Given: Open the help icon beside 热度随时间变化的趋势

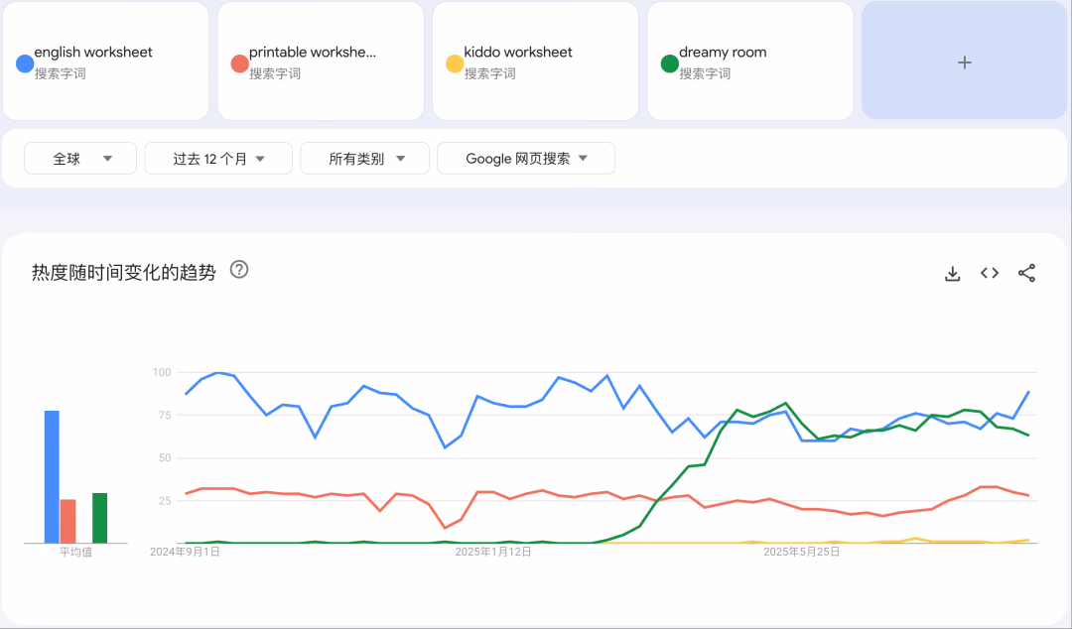Looking at the screenshot, I should [x=239, y=270].
